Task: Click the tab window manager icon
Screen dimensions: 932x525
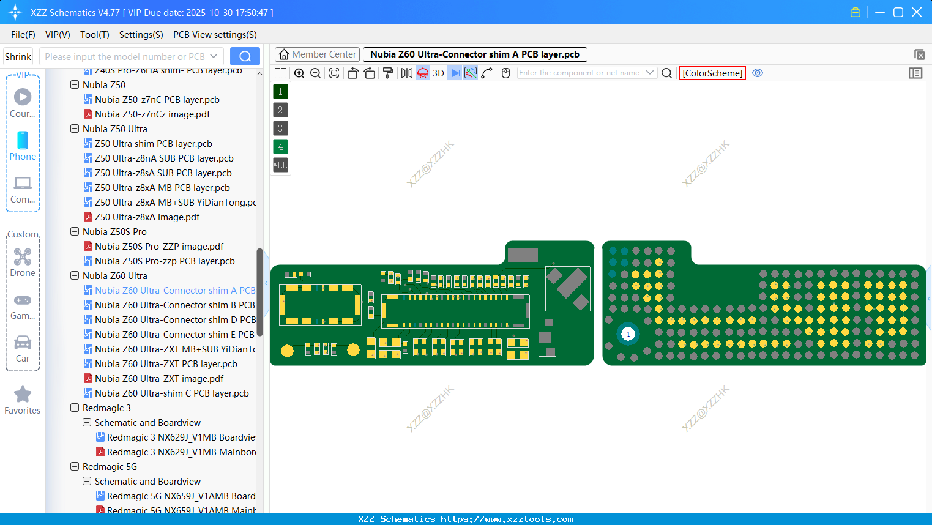Action: coord(919,54)
